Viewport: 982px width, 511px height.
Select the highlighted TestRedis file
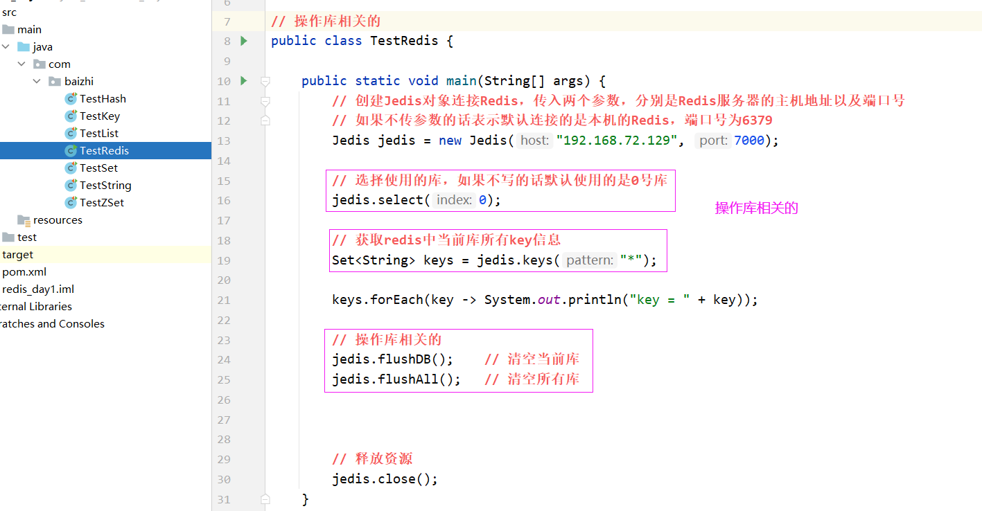click(105, 150)
